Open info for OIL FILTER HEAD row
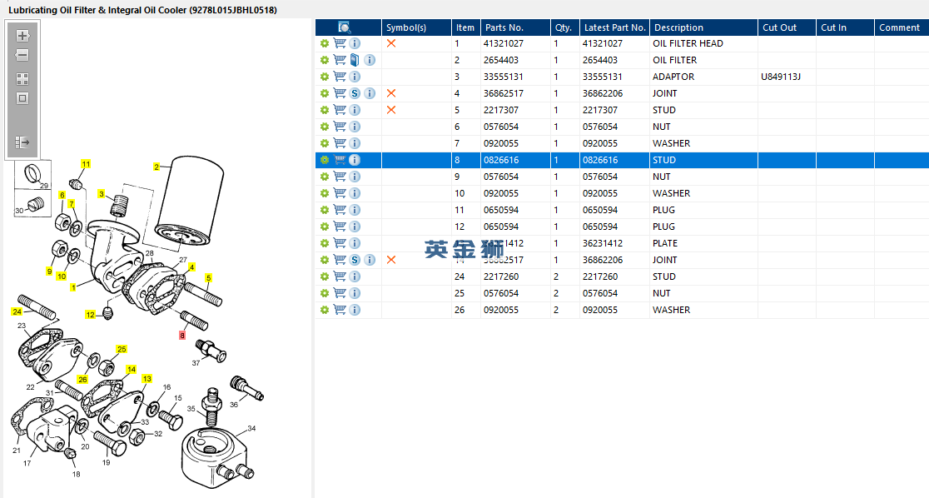The image size is (929, 498). (355, 43)
